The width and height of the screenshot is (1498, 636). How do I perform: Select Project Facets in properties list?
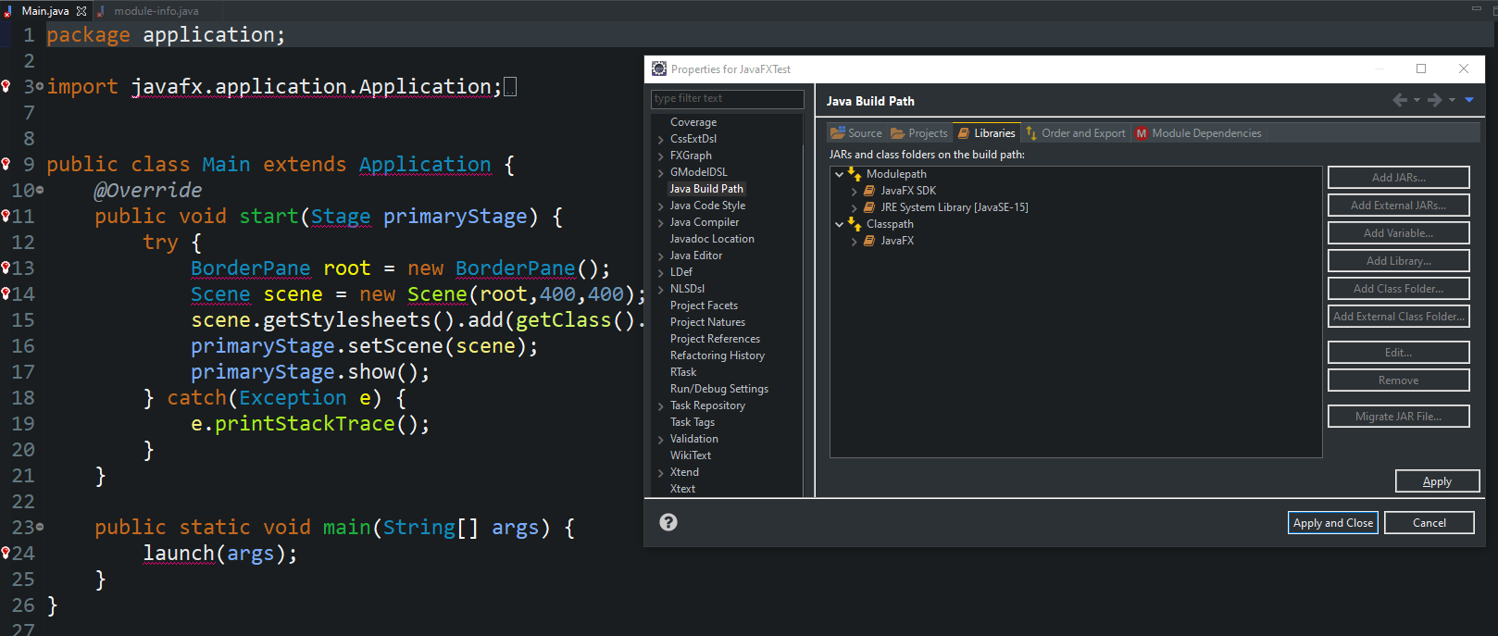(704, 306)
